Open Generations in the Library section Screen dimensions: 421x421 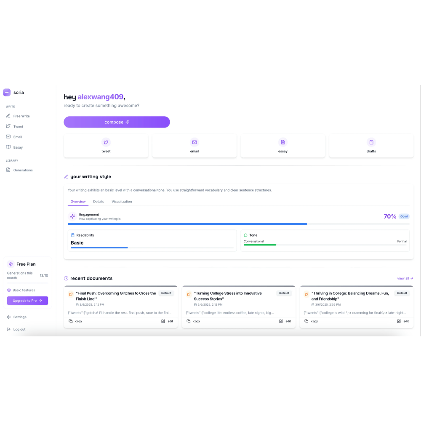coord(22,170)
